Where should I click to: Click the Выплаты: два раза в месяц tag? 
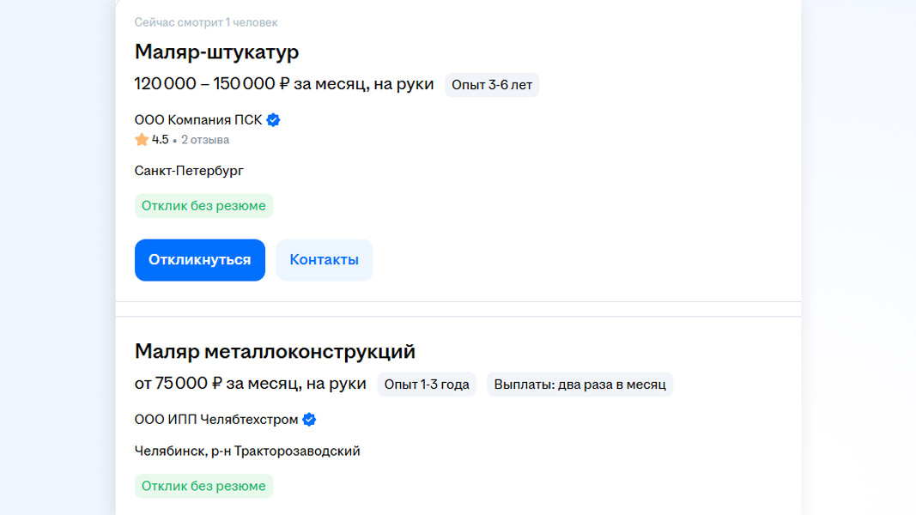pyautogui.click(x=579, y=385)
